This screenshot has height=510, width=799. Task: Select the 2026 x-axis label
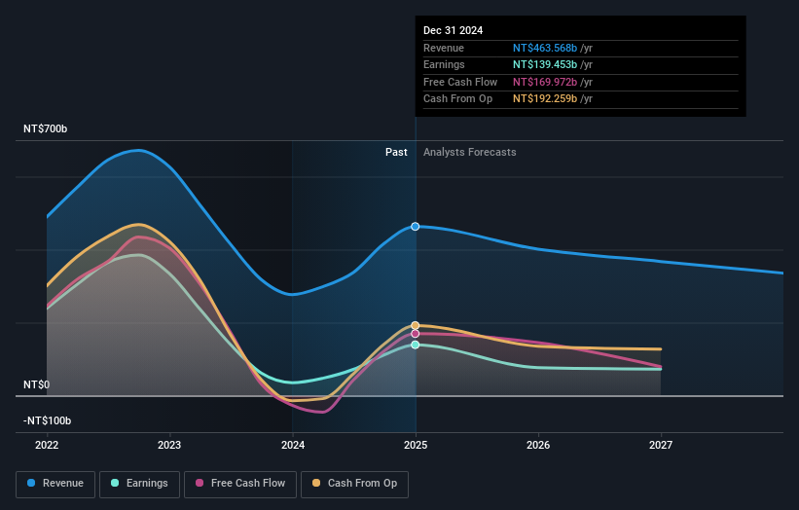tap(538, 445)
